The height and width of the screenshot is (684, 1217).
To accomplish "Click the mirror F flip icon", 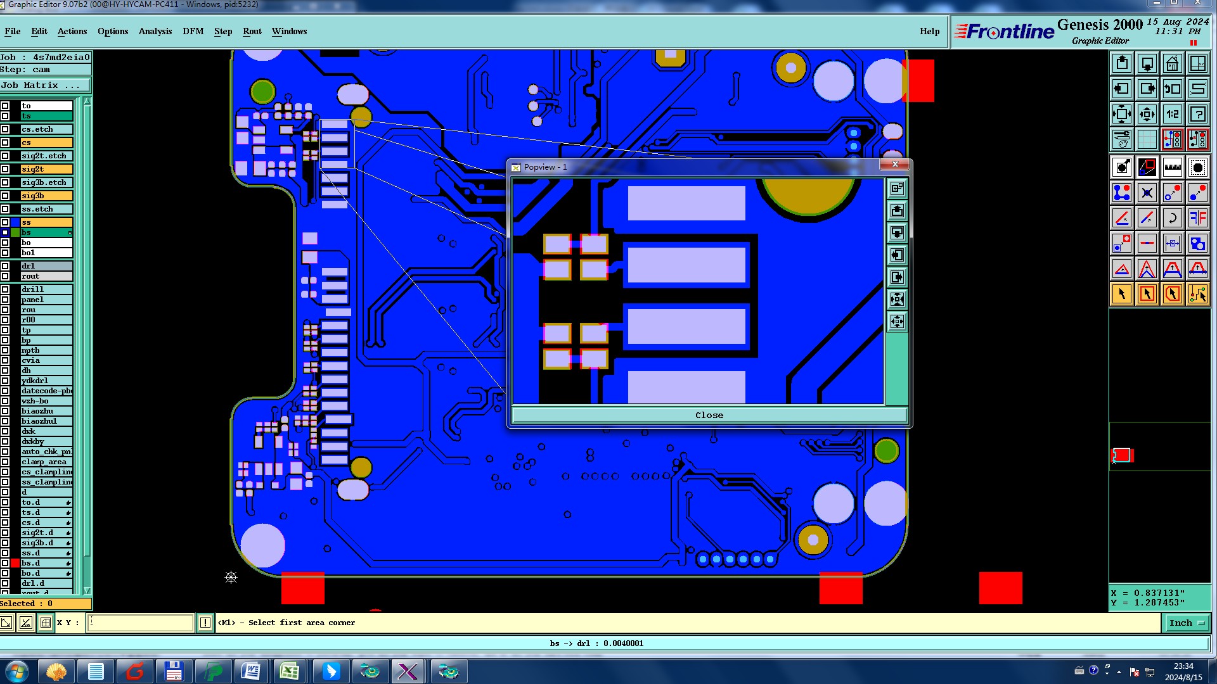I will 1197,218.
